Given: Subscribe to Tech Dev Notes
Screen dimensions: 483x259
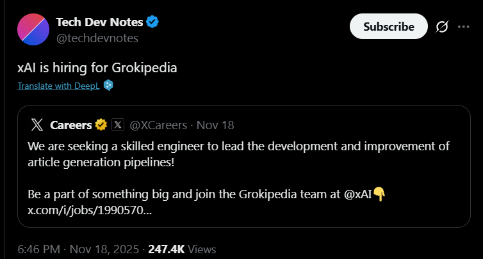Looking at the screenshot, I should (388, 27).
